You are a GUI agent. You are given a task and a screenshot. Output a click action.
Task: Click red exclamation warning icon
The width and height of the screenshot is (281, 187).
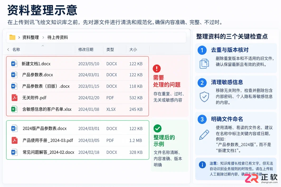pos(157,68)
